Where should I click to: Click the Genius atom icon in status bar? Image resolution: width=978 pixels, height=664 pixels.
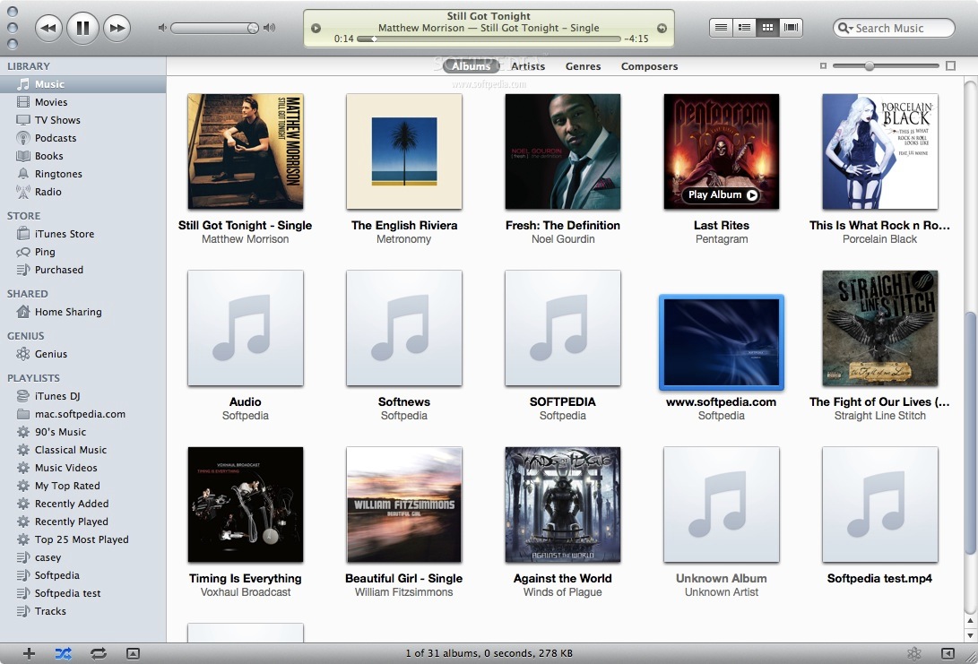(x=914, y=653)
